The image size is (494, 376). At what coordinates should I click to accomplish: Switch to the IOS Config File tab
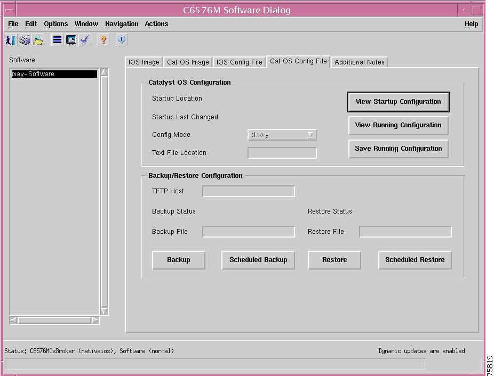tap(239, 62)
